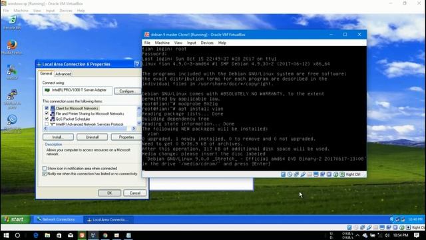
Task: Toggle File and Printer Sharing for Microsoft Networks checkbox
Action: pyautogui.click(x=47, y=113)
